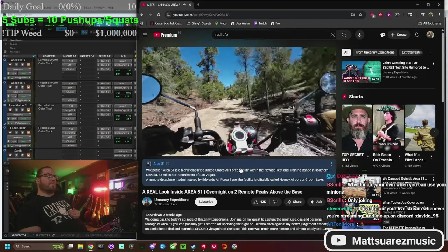Expand truncated video description with '...more'
The height and width of the screenshot is (252, 448).
328,229
